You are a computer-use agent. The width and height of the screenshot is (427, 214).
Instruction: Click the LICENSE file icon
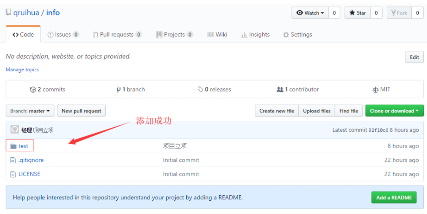[13, 174]
